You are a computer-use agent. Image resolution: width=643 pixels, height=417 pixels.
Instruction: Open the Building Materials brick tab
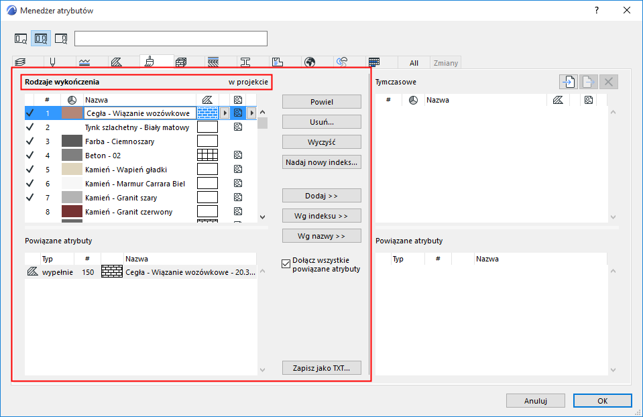pos(181,62)
